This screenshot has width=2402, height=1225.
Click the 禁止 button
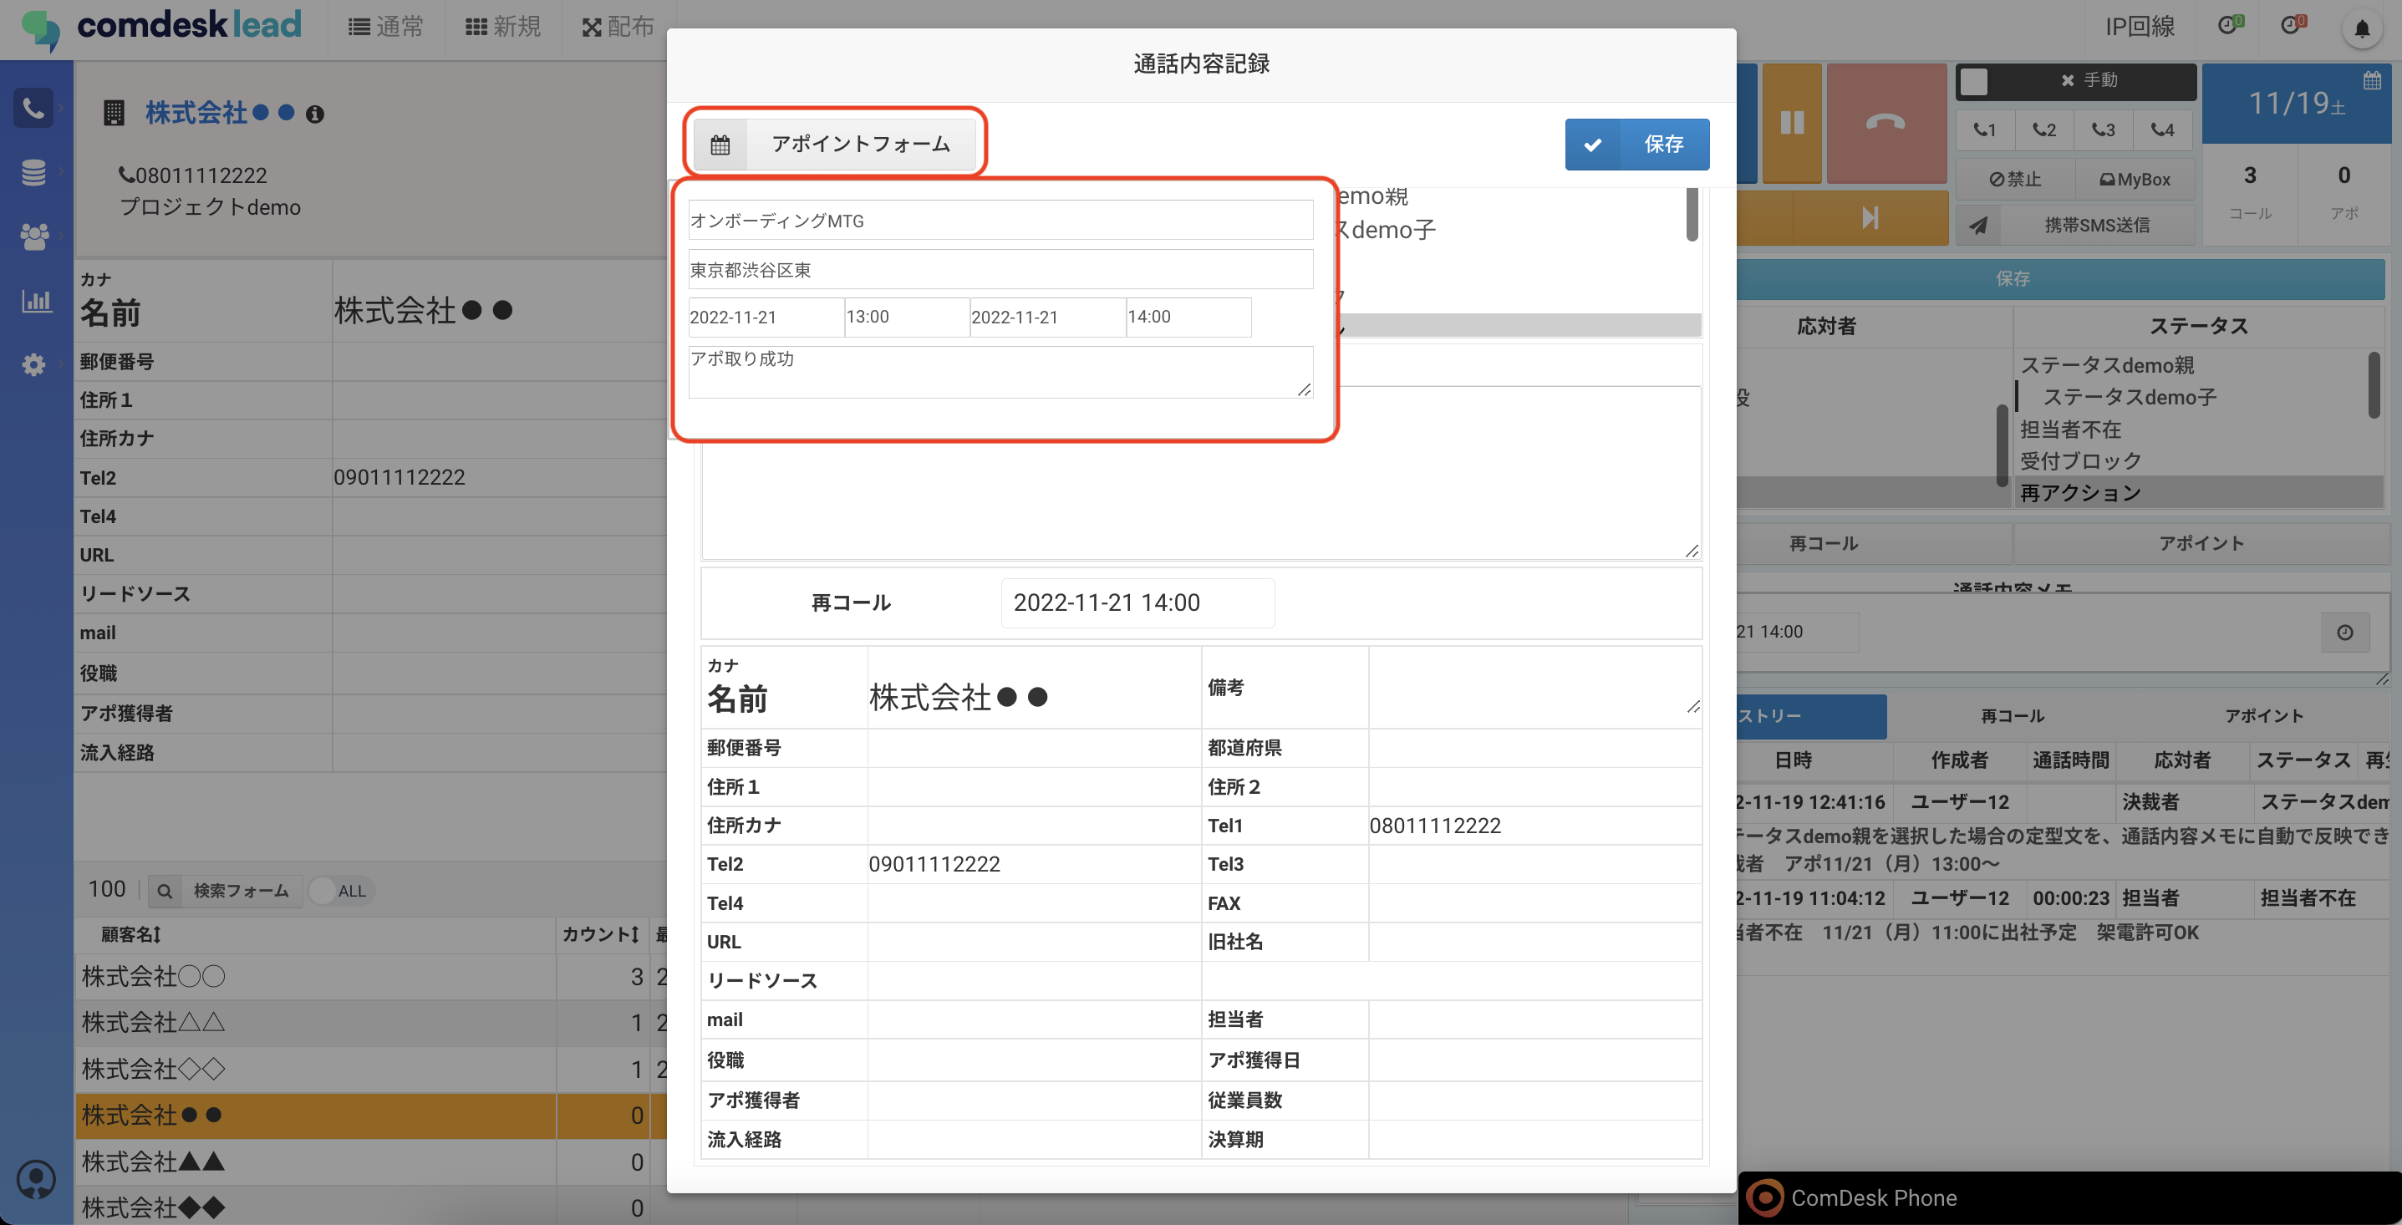2015,180
